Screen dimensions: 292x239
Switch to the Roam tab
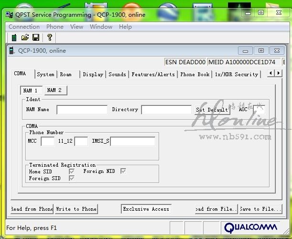tap(68, 74)
